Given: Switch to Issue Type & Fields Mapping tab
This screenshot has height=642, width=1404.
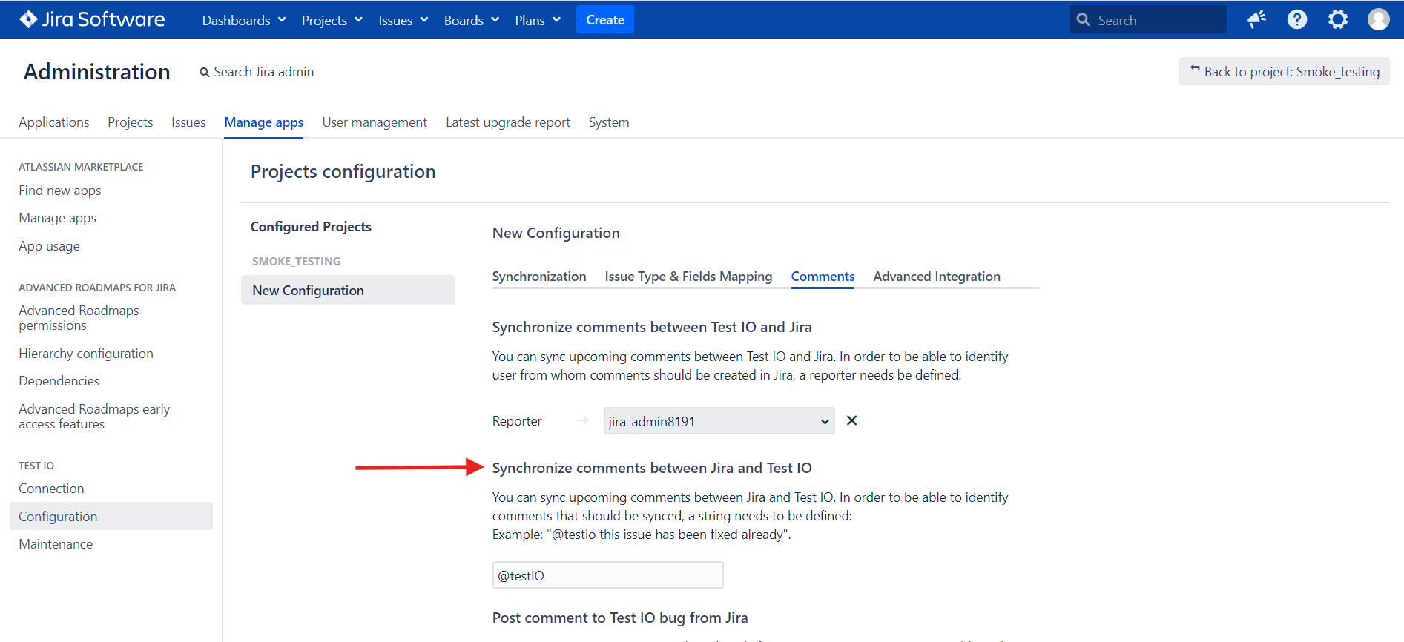Looking at the screenshot, I should [x=688, y=277].
